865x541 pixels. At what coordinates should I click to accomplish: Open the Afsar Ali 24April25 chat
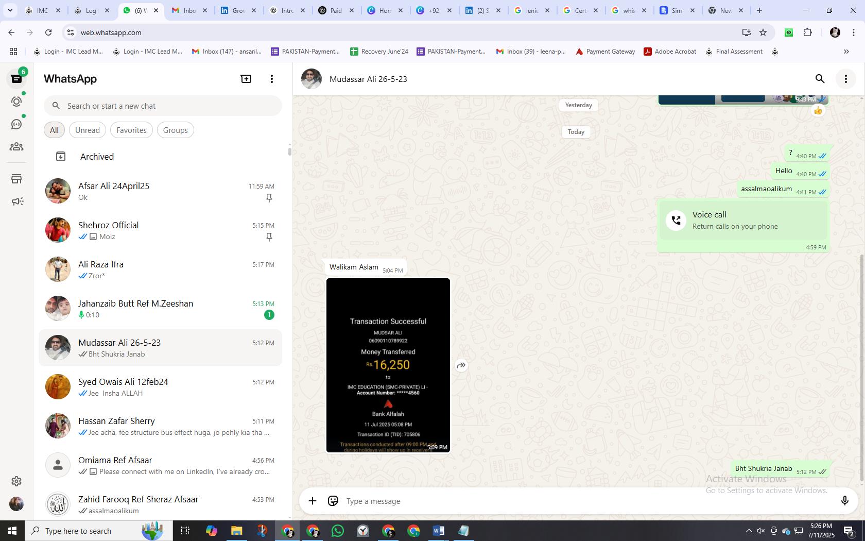(x=160, y=191)
